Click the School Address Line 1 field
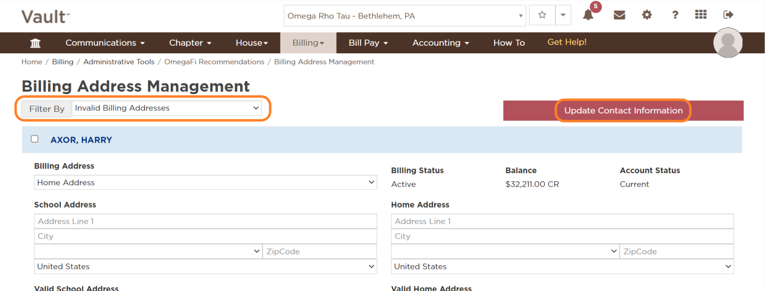Image resolution: width=765 pixels, height=291 pixels. tap(205, 221)
